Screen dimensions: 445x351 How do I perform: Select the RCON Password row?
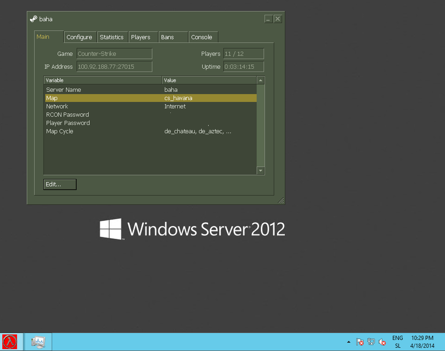[151, 115]
